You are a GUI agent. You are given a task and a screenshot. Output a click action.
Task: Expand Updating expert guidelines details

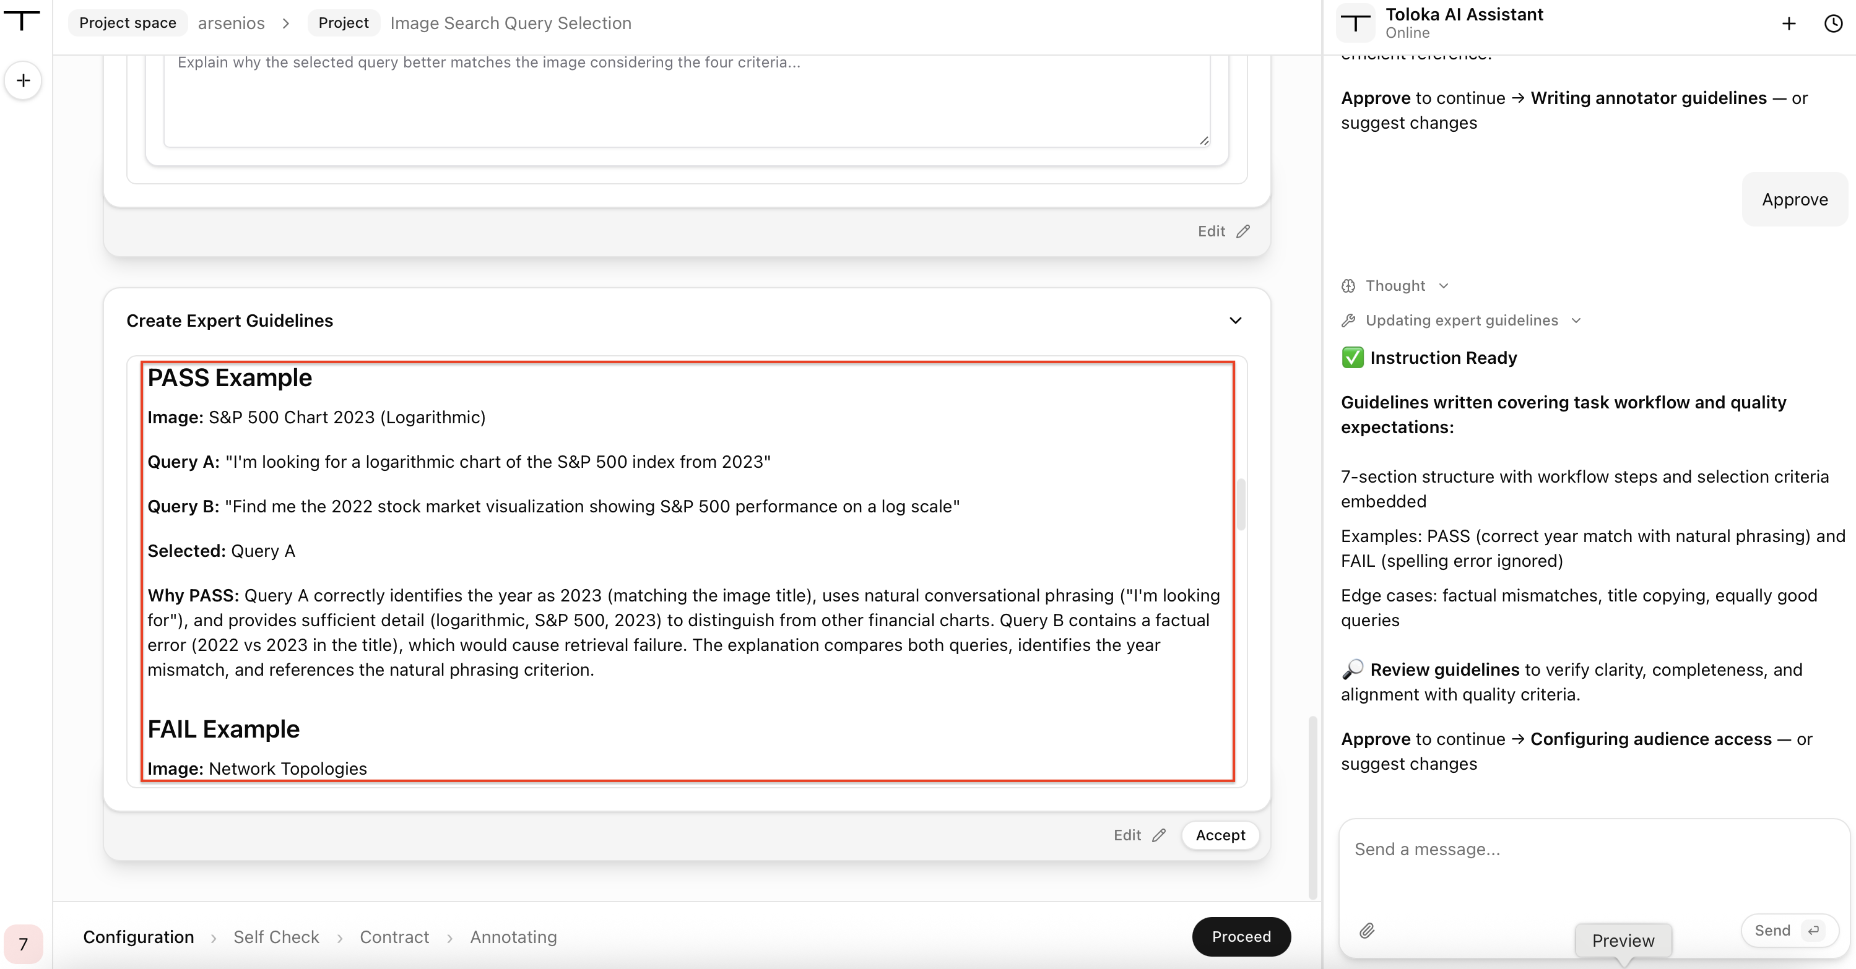[x=1461, y=321]
